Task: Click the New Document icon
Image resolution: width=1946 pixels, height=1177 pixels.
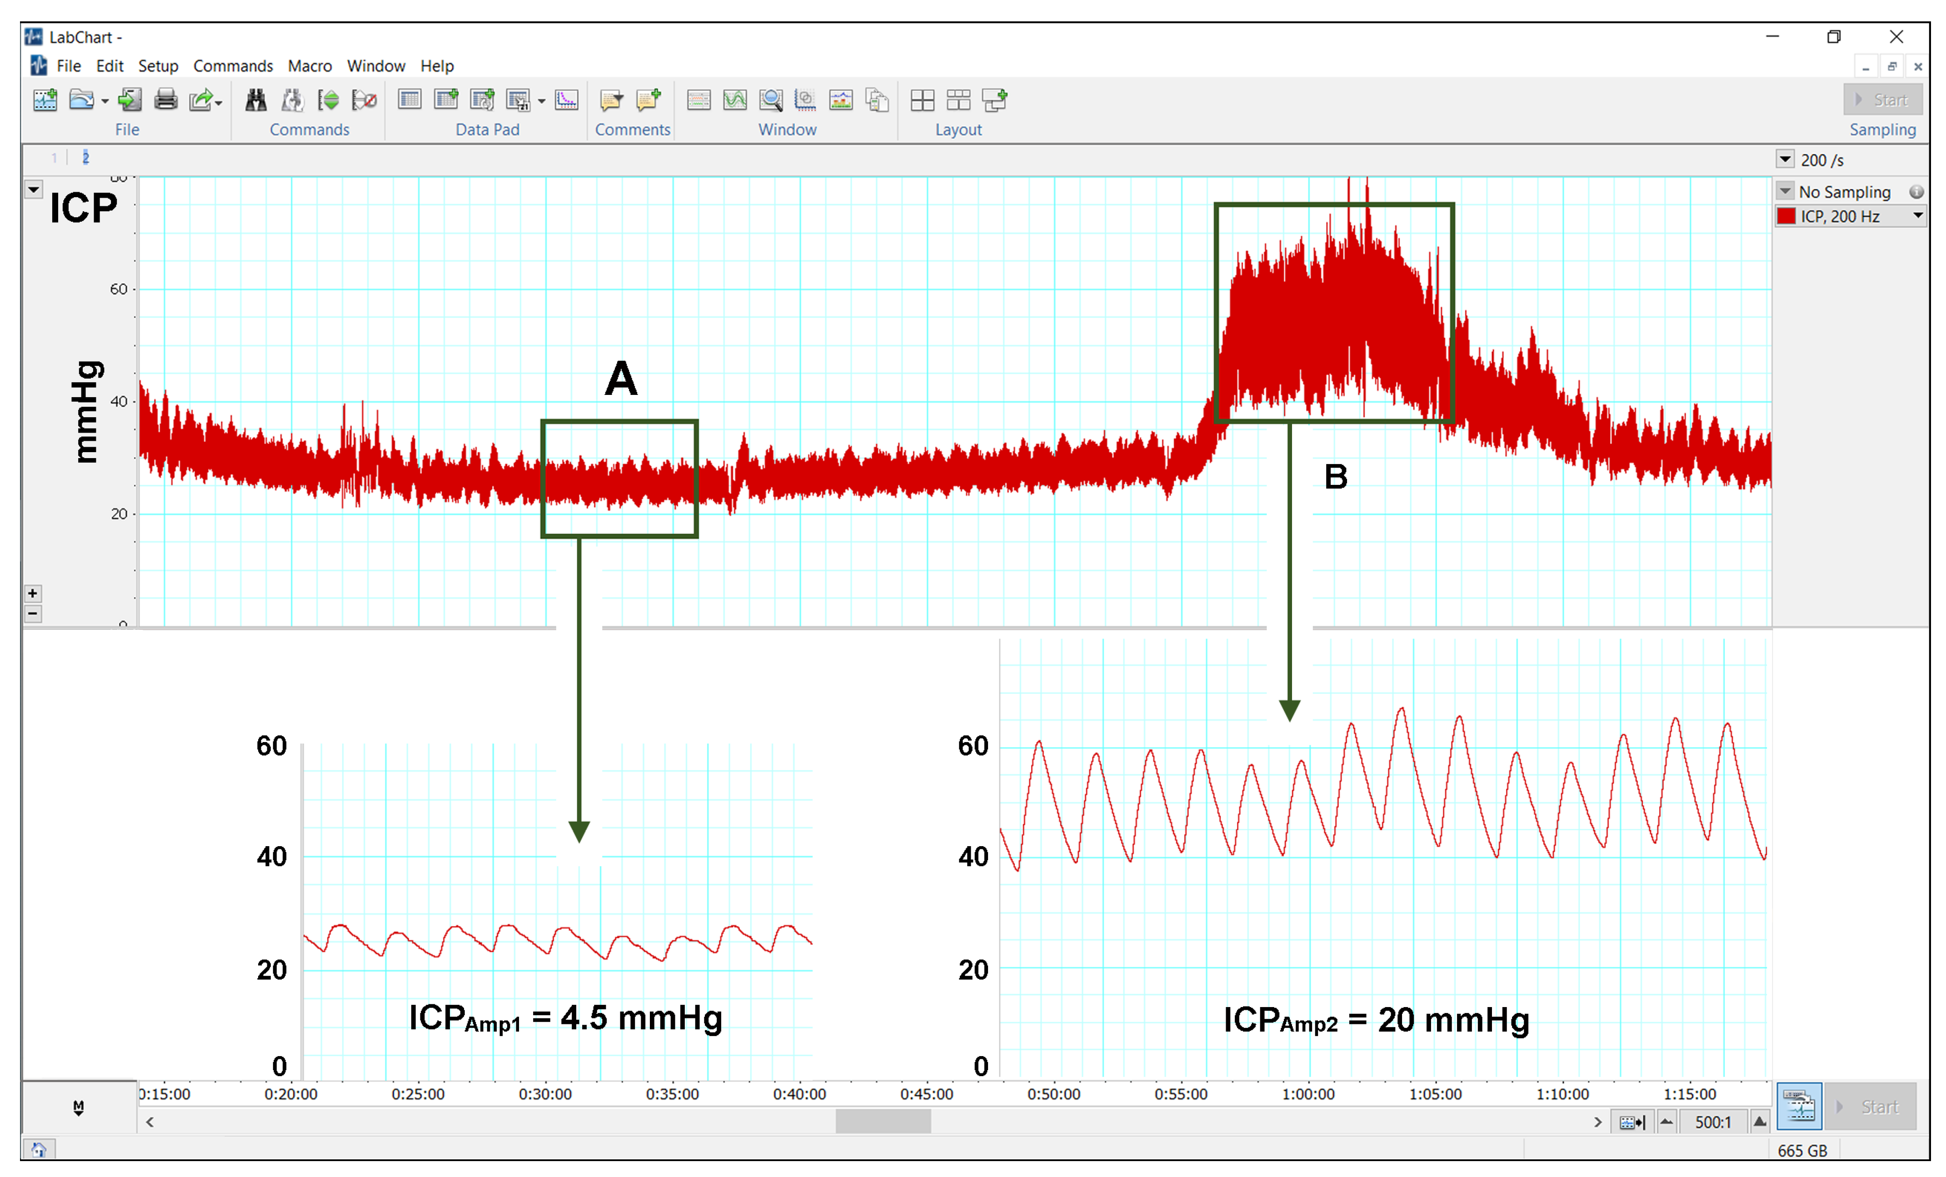Action: [x=45, y=100]
